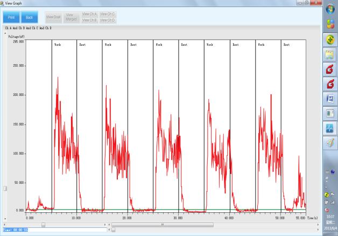338x236 pixels.
Task: Click right arrow of the short left scrollbar
Action: (x=105, y=225)
